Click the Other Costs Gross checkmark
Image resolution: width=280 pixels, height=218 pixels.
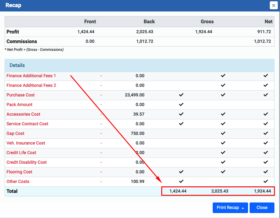point(266,181)
